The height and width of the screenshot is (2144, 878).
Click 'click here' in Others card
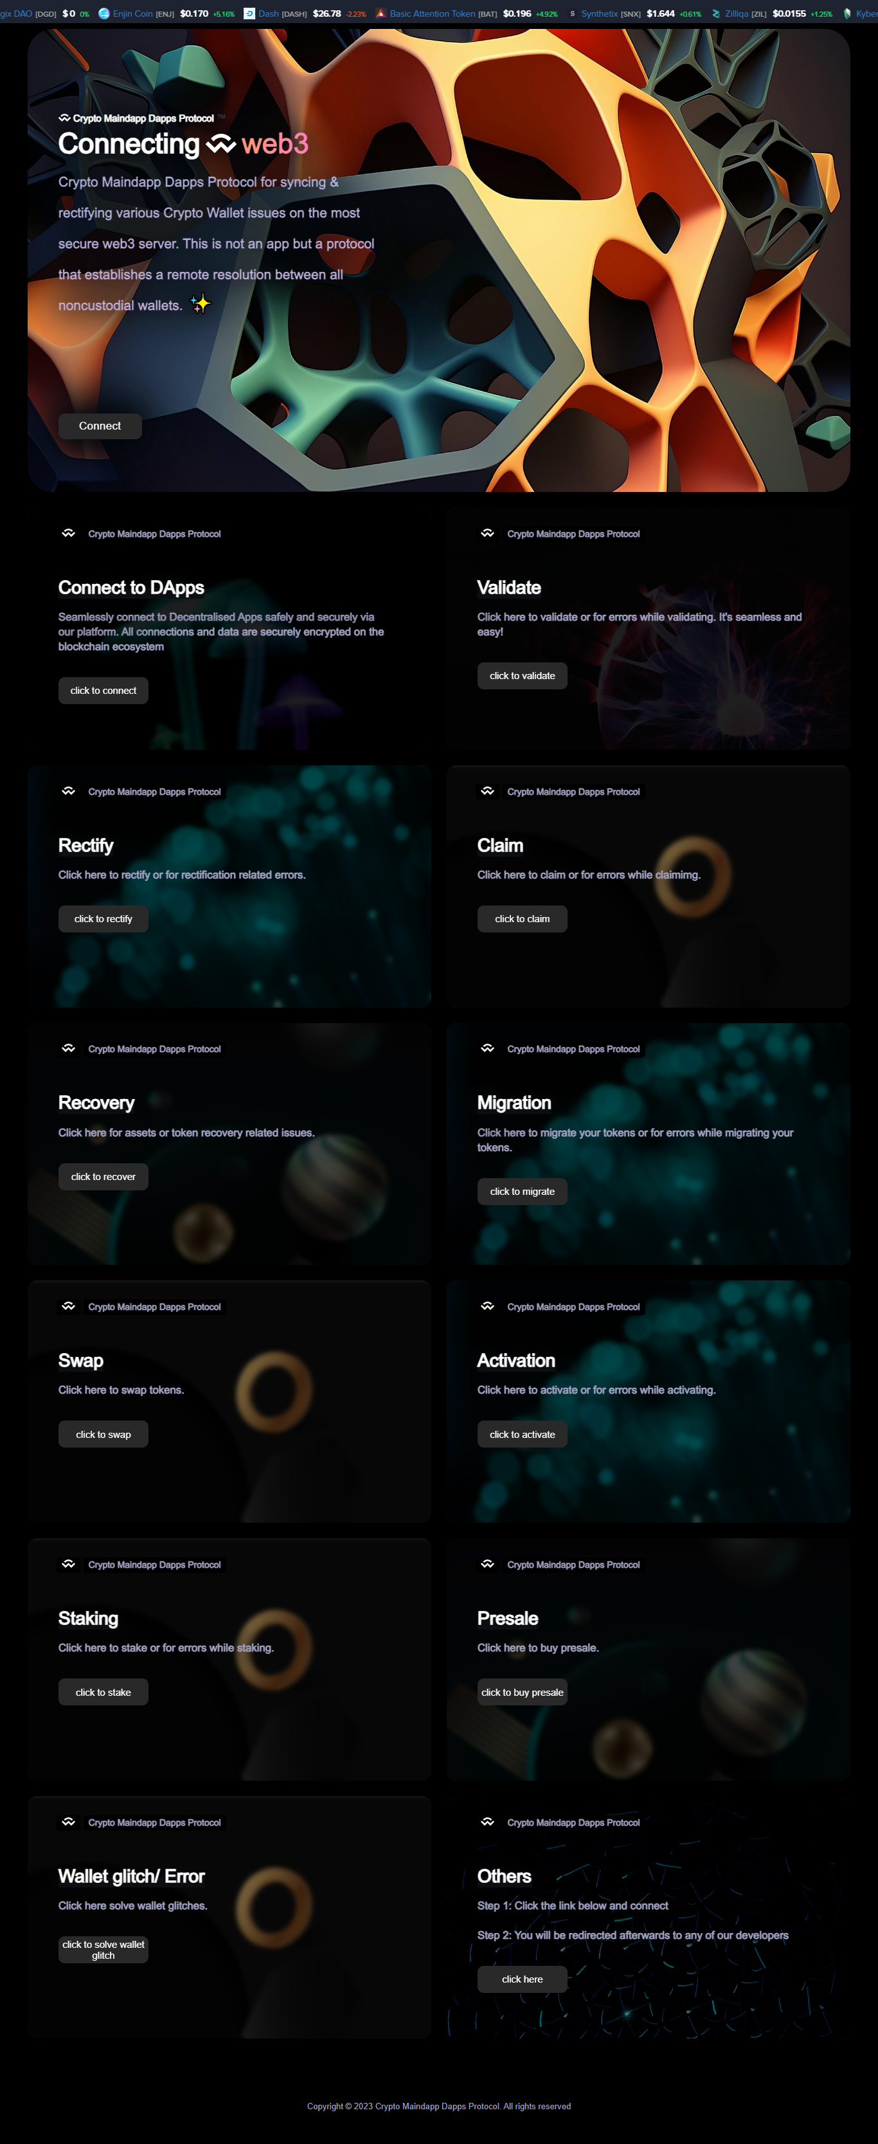tap(523, 1979)
